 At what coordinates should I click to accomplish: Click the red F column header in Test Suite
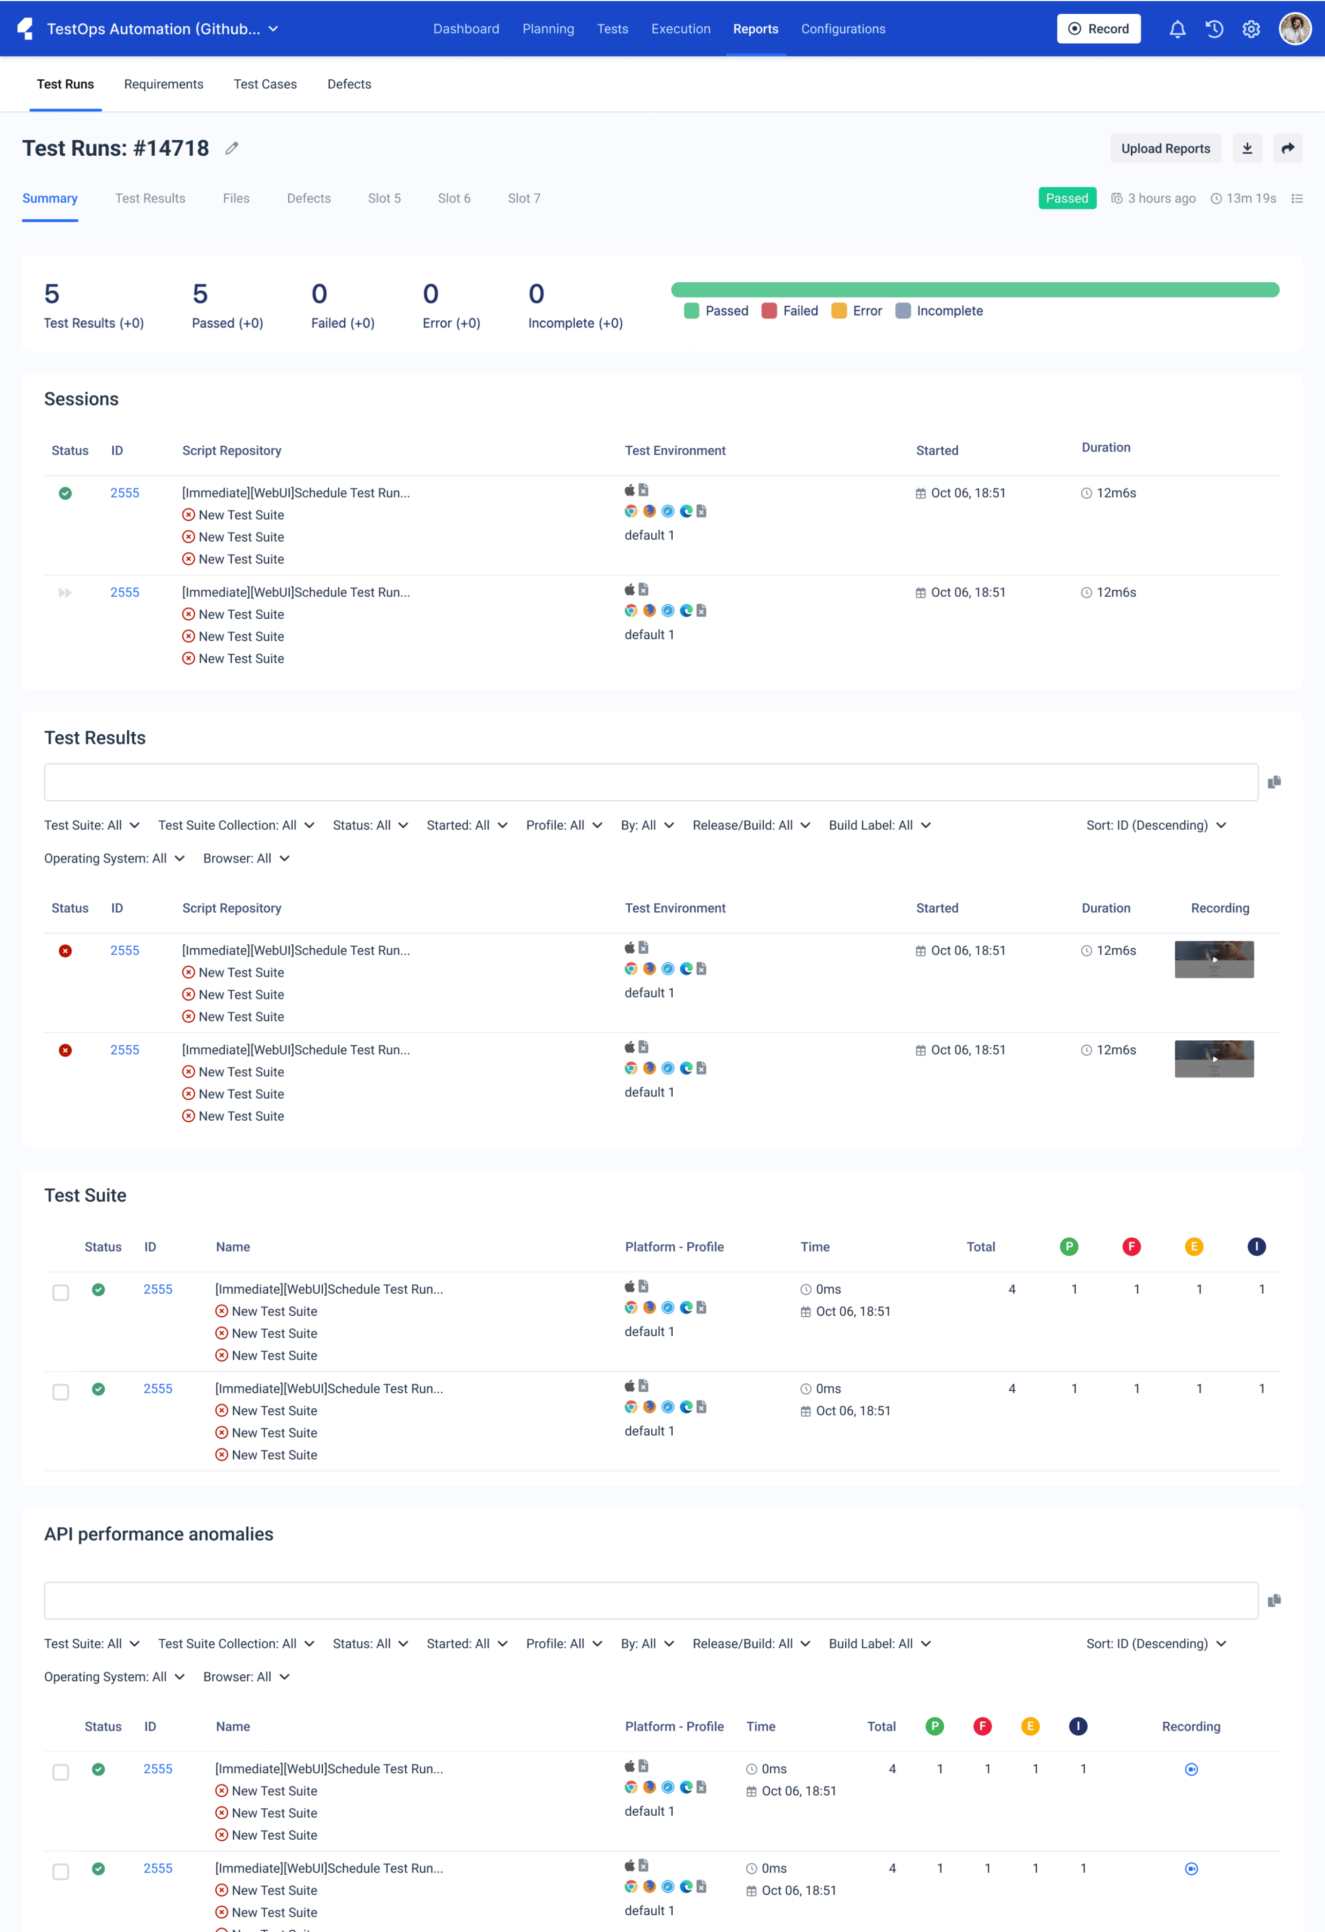tap(1132, 1246)
